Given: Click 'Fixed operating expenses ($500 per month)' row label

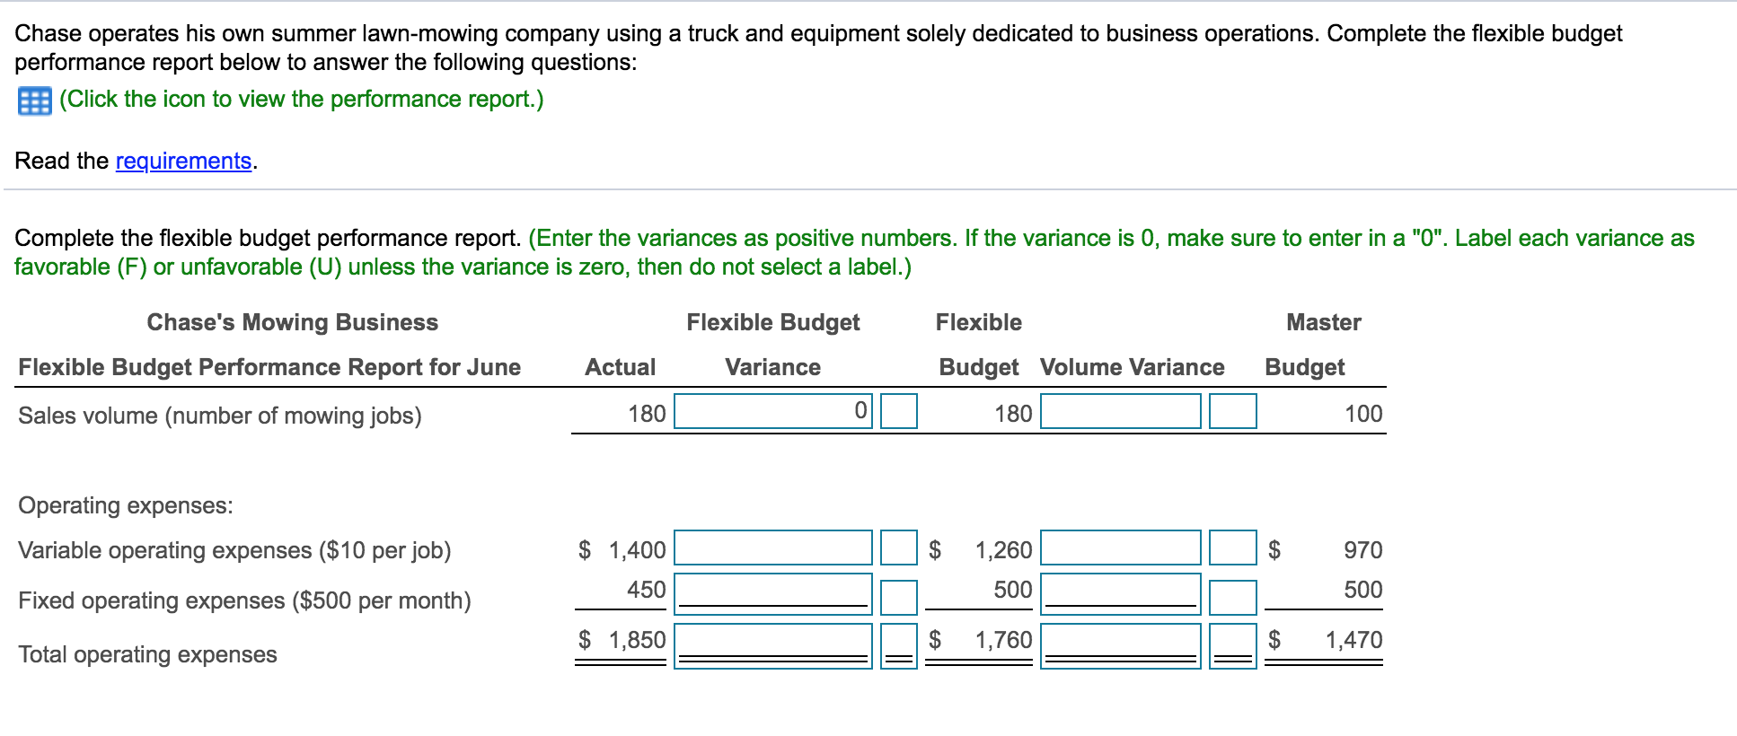Looking at the screenshot, I should pyautogui.click(x=244, y=600).
